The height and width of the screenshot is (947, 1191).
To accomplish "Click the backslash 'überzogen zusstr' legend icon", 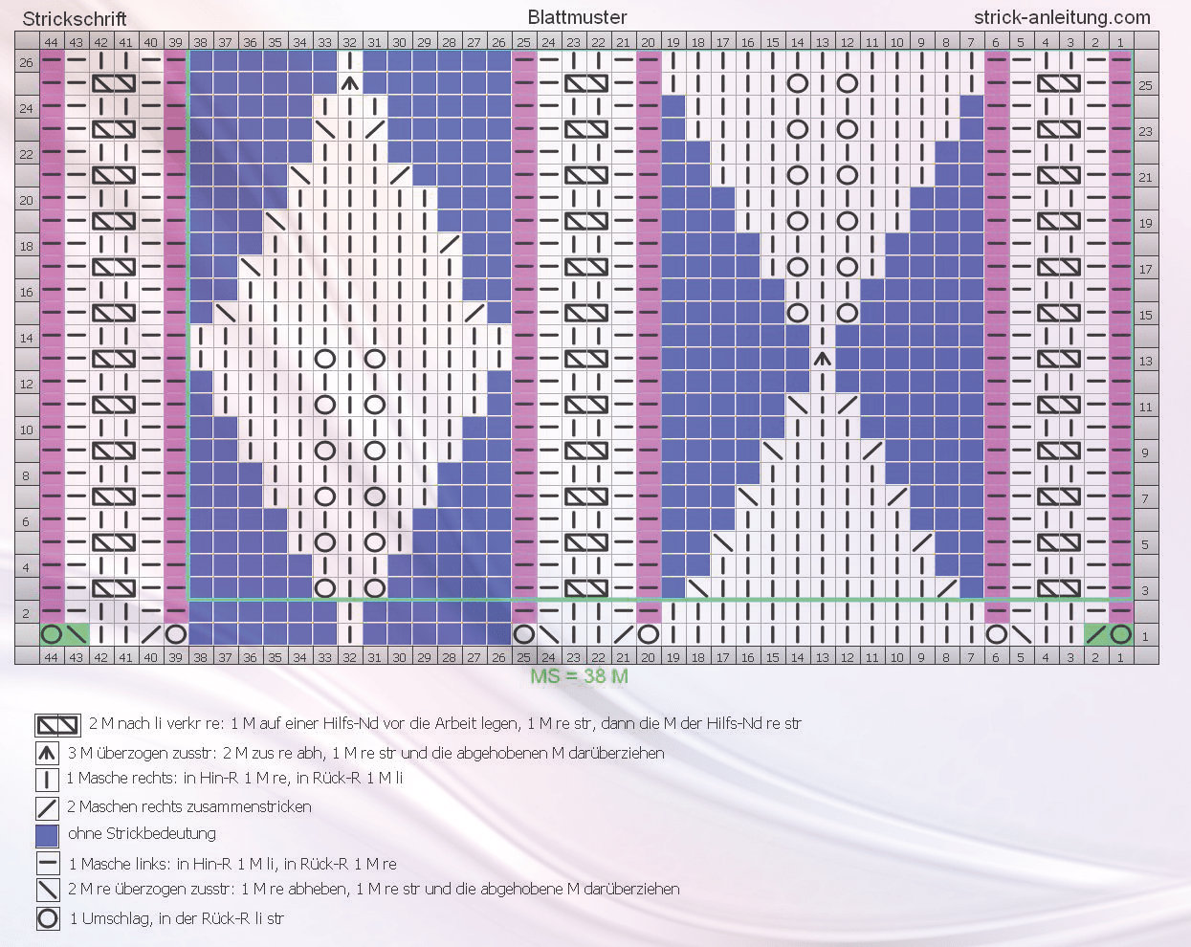I will click(x=48, y=890).
